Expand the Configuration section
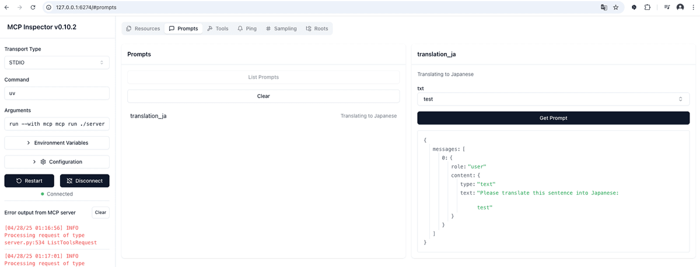The height and width of the screenshot is (267, 700). click(x=57, y=162)
